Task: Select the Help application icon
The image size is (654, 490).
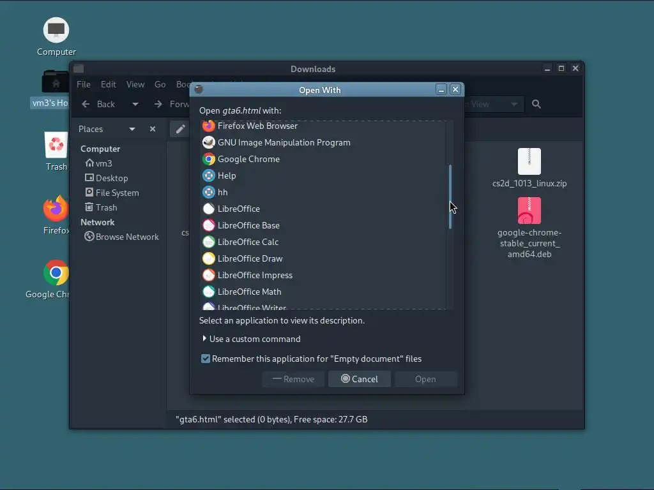Action: (x=209, y=175)
